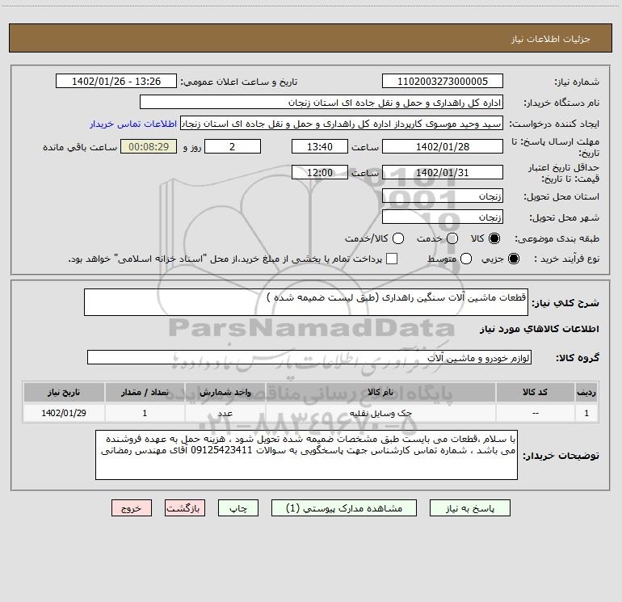The image size is (622, 602).
Task: Click the validity time field 12:00
Action: pyautogui.click(x=320, y=172)
